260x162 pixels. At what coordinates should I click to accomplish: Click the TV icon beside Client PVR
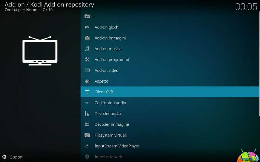click(x=87, y=92)
